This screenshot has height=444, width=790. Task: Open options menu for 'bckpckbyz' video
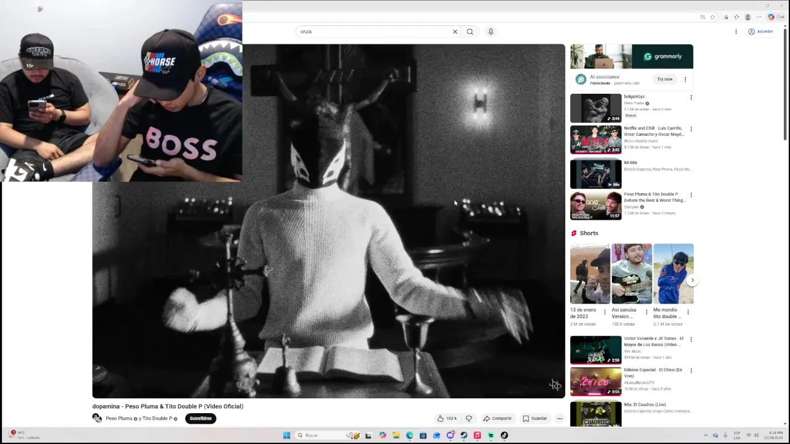point(691,97)
